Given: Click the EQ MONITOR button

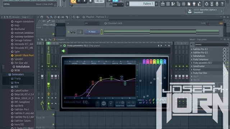Looking at the screenshot, I should pos(120,104).
